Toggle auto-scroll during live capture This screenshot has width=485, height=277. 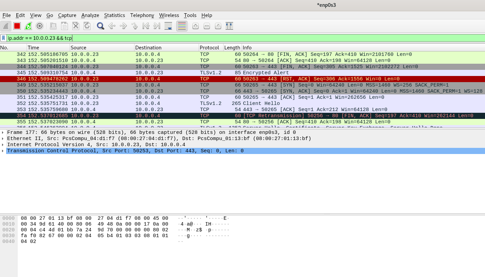coord(168,26)
